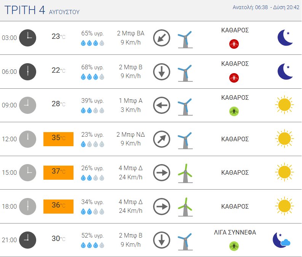Click the orange 35°C temperature box
Screen dimensions: 302x257
coord(58,139)
